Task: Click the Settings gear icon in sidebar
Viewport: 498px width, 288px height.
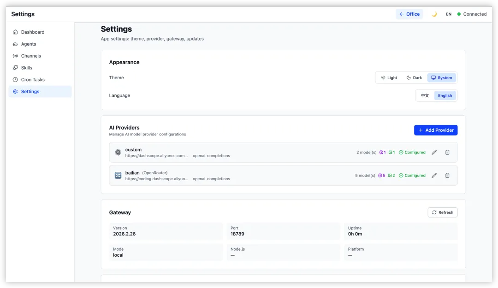Action: pyautogui.click(x=15, y=92)
